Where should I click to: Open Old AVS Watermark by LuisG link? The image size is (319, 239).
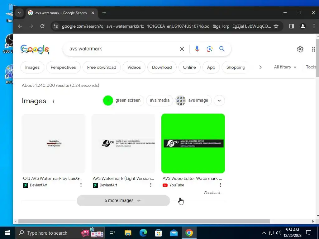click(x=53, y=178)
